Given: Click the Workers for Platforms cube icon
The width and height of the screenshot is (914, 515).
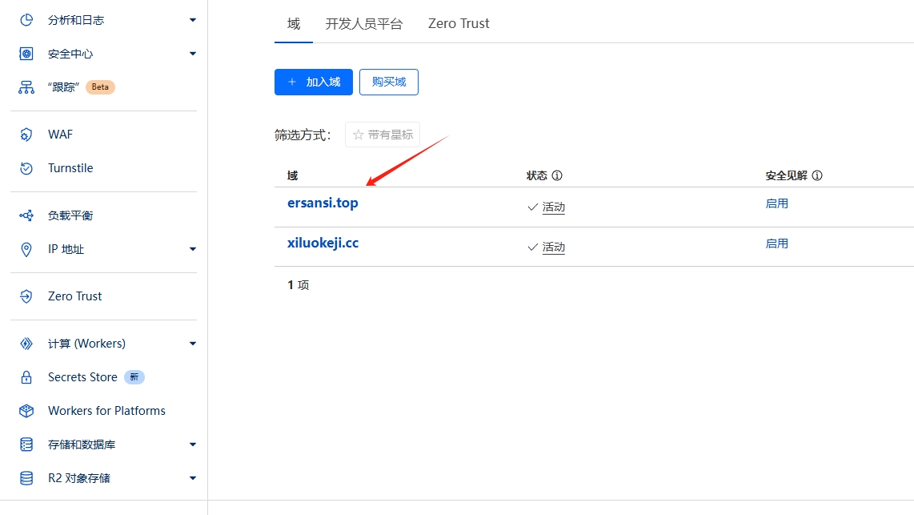Looking at the screenshot, I should pyautogui.click(x=26, y=411).
